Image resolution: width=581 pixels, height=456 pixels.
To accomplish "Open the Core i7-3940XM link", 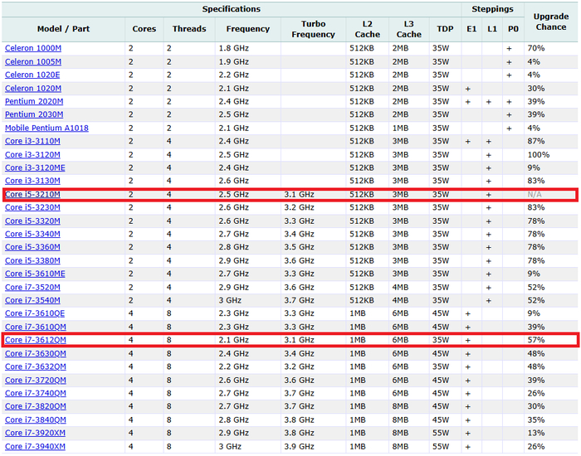I will 35,446.
